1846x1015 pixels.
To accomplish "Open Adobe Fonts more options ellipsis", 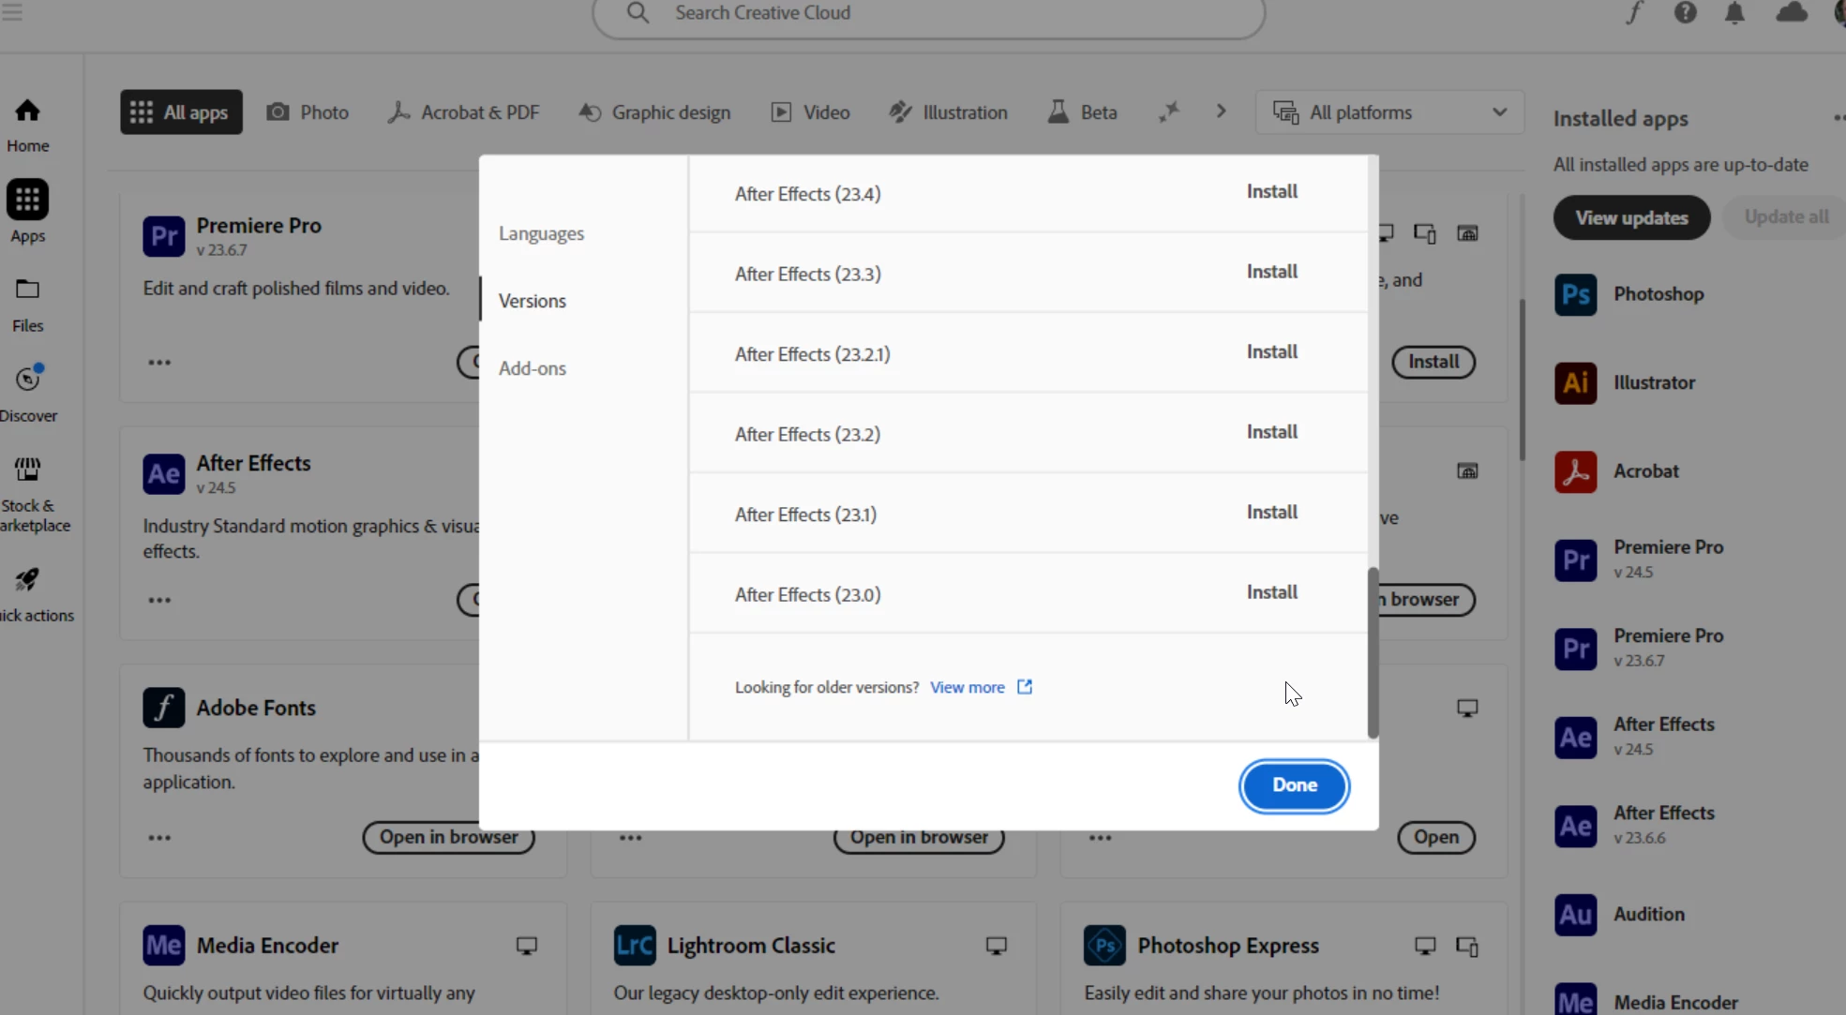I will click(159, 838).
